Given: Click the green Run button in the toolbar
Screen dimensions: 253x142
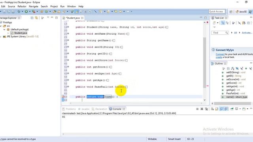Looking at the screenshot, I should click(26, 11).
